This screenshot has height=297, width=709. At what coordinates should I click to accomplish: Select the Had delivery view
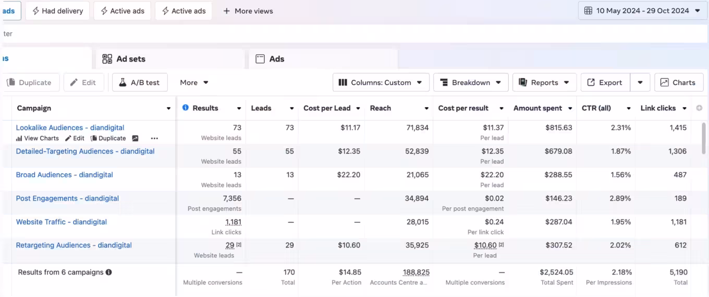pos(57,10)
